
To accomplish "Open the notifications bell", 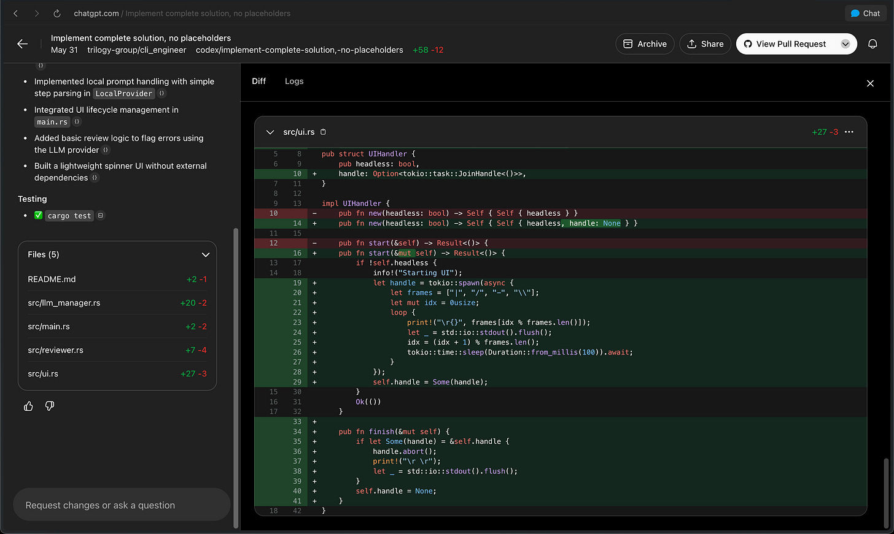I will click(x=873, y=44).
